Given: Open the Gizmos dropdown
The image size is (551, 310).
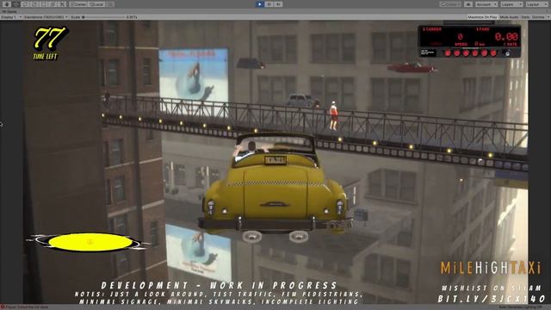Looking at the screenshot, I should (x=540, y=17).
